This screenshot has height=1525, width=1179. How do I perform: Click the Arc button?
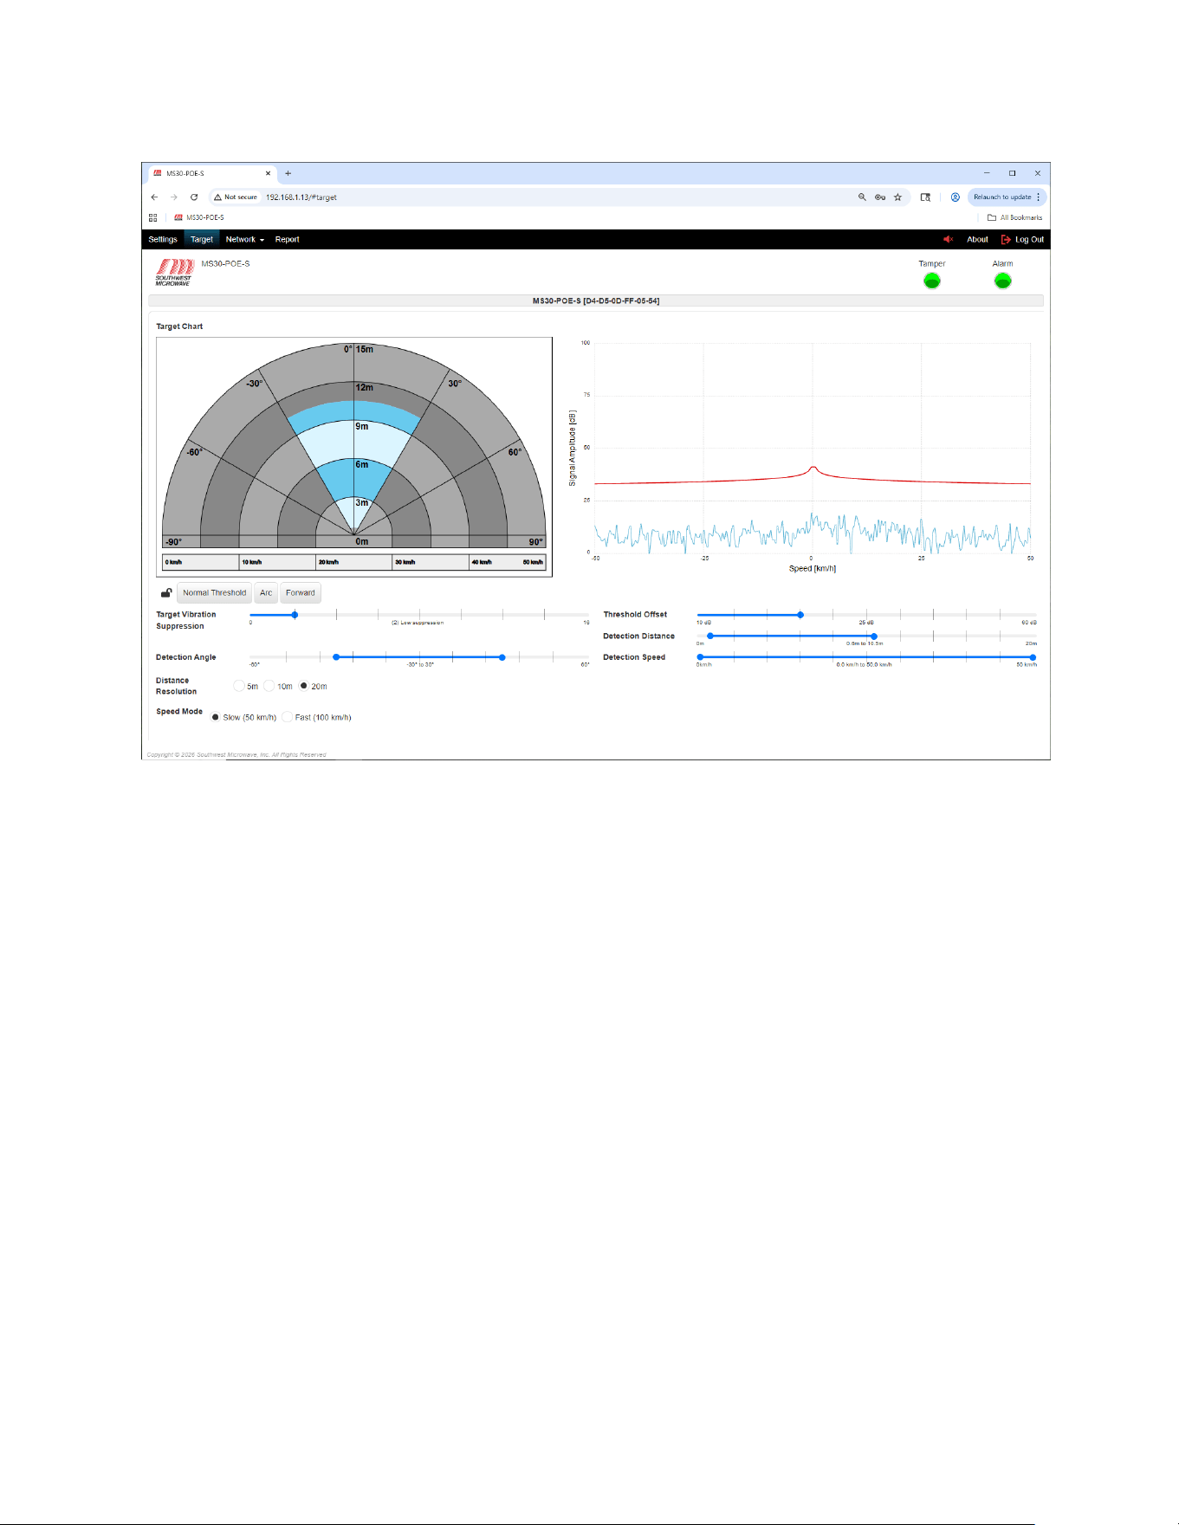(x=266, y=593)
